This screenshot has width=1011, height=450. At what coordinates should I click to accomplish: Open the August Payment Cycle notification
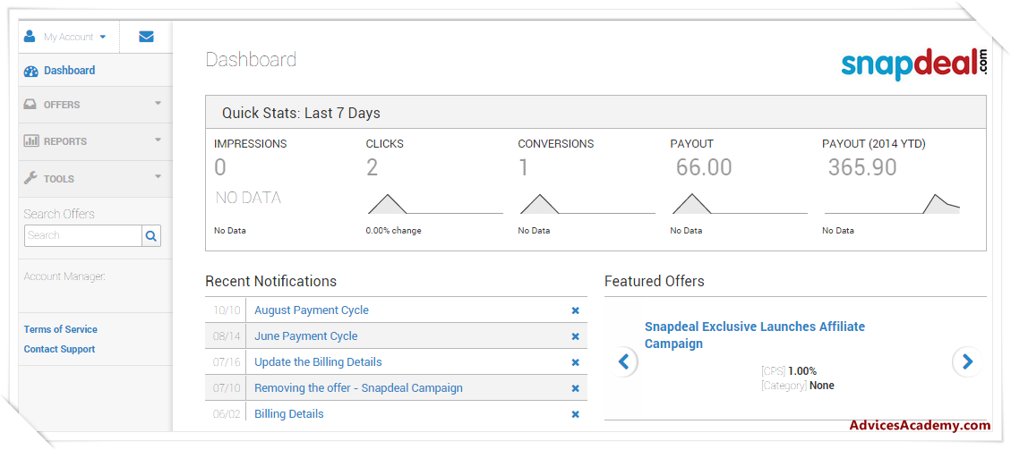(x=312, y=310)
